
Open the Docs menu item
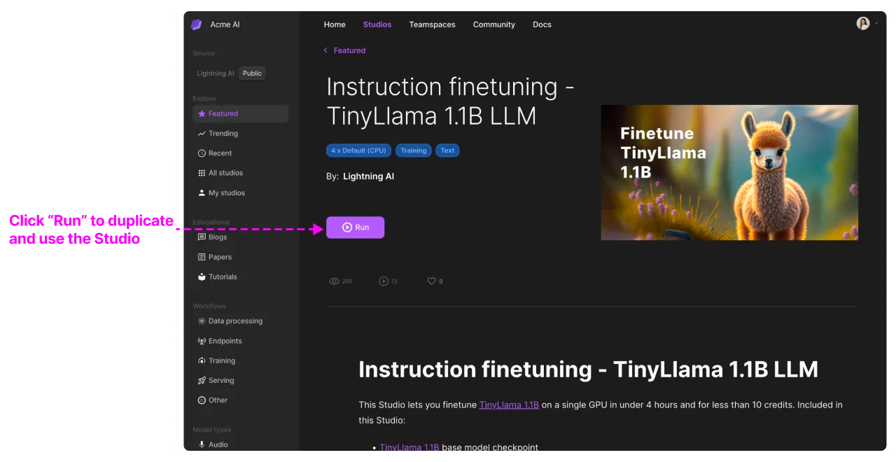(x=542, y=24)
